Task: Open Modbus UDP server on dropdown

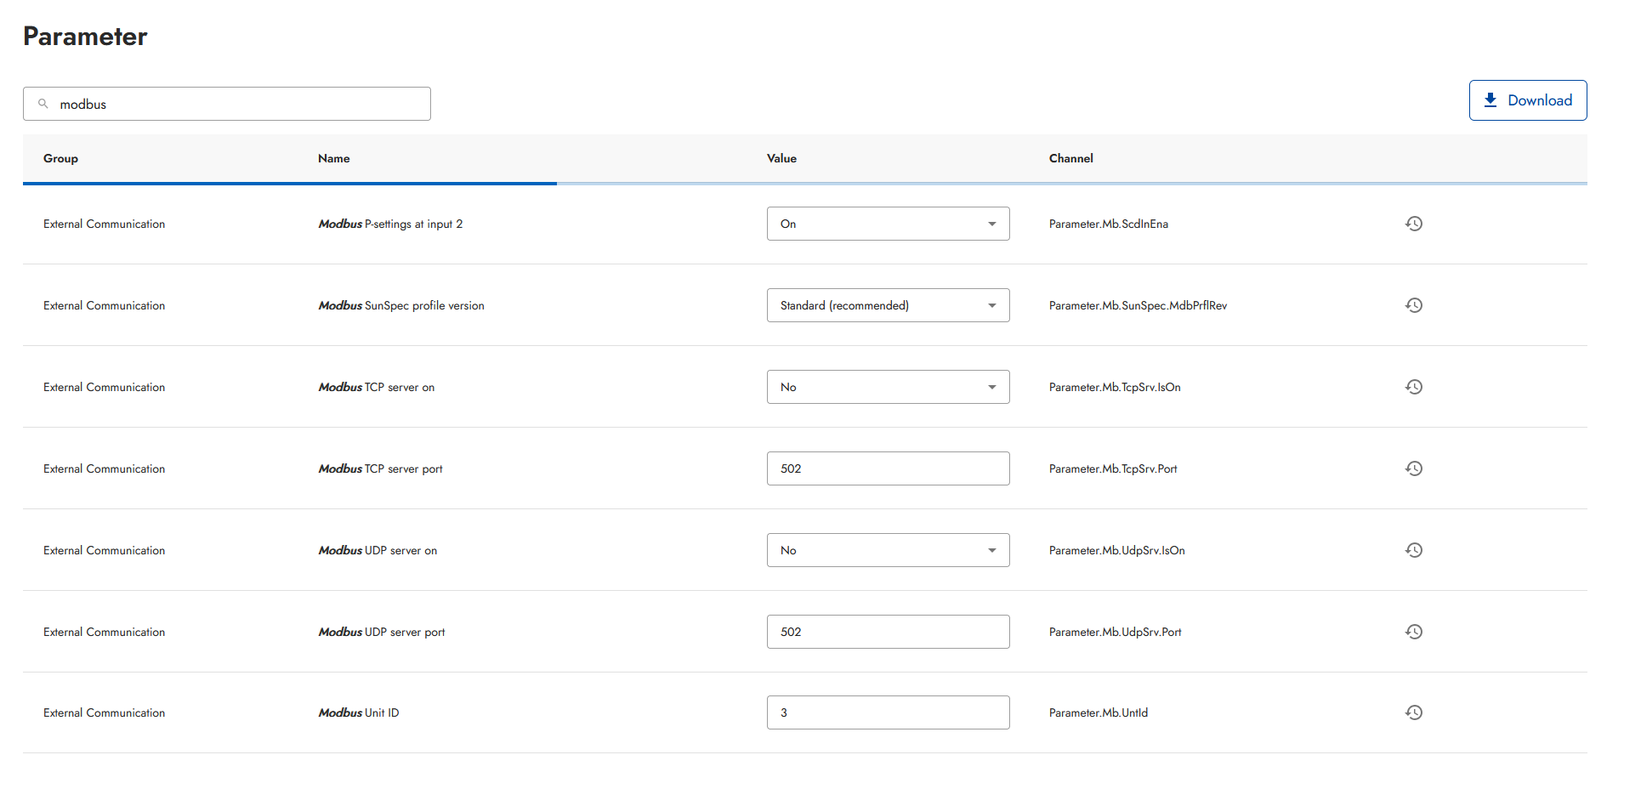Action: click(888, 550)
